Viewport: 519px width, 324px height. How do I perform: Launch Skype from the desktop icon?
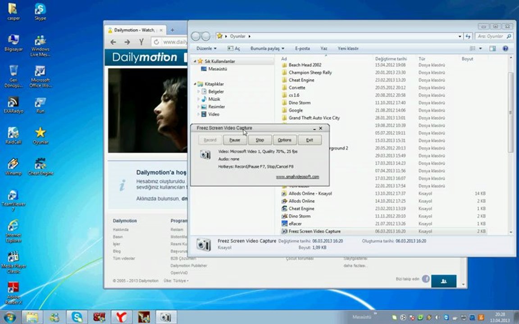pyautogui.click(x=40, y=11)
